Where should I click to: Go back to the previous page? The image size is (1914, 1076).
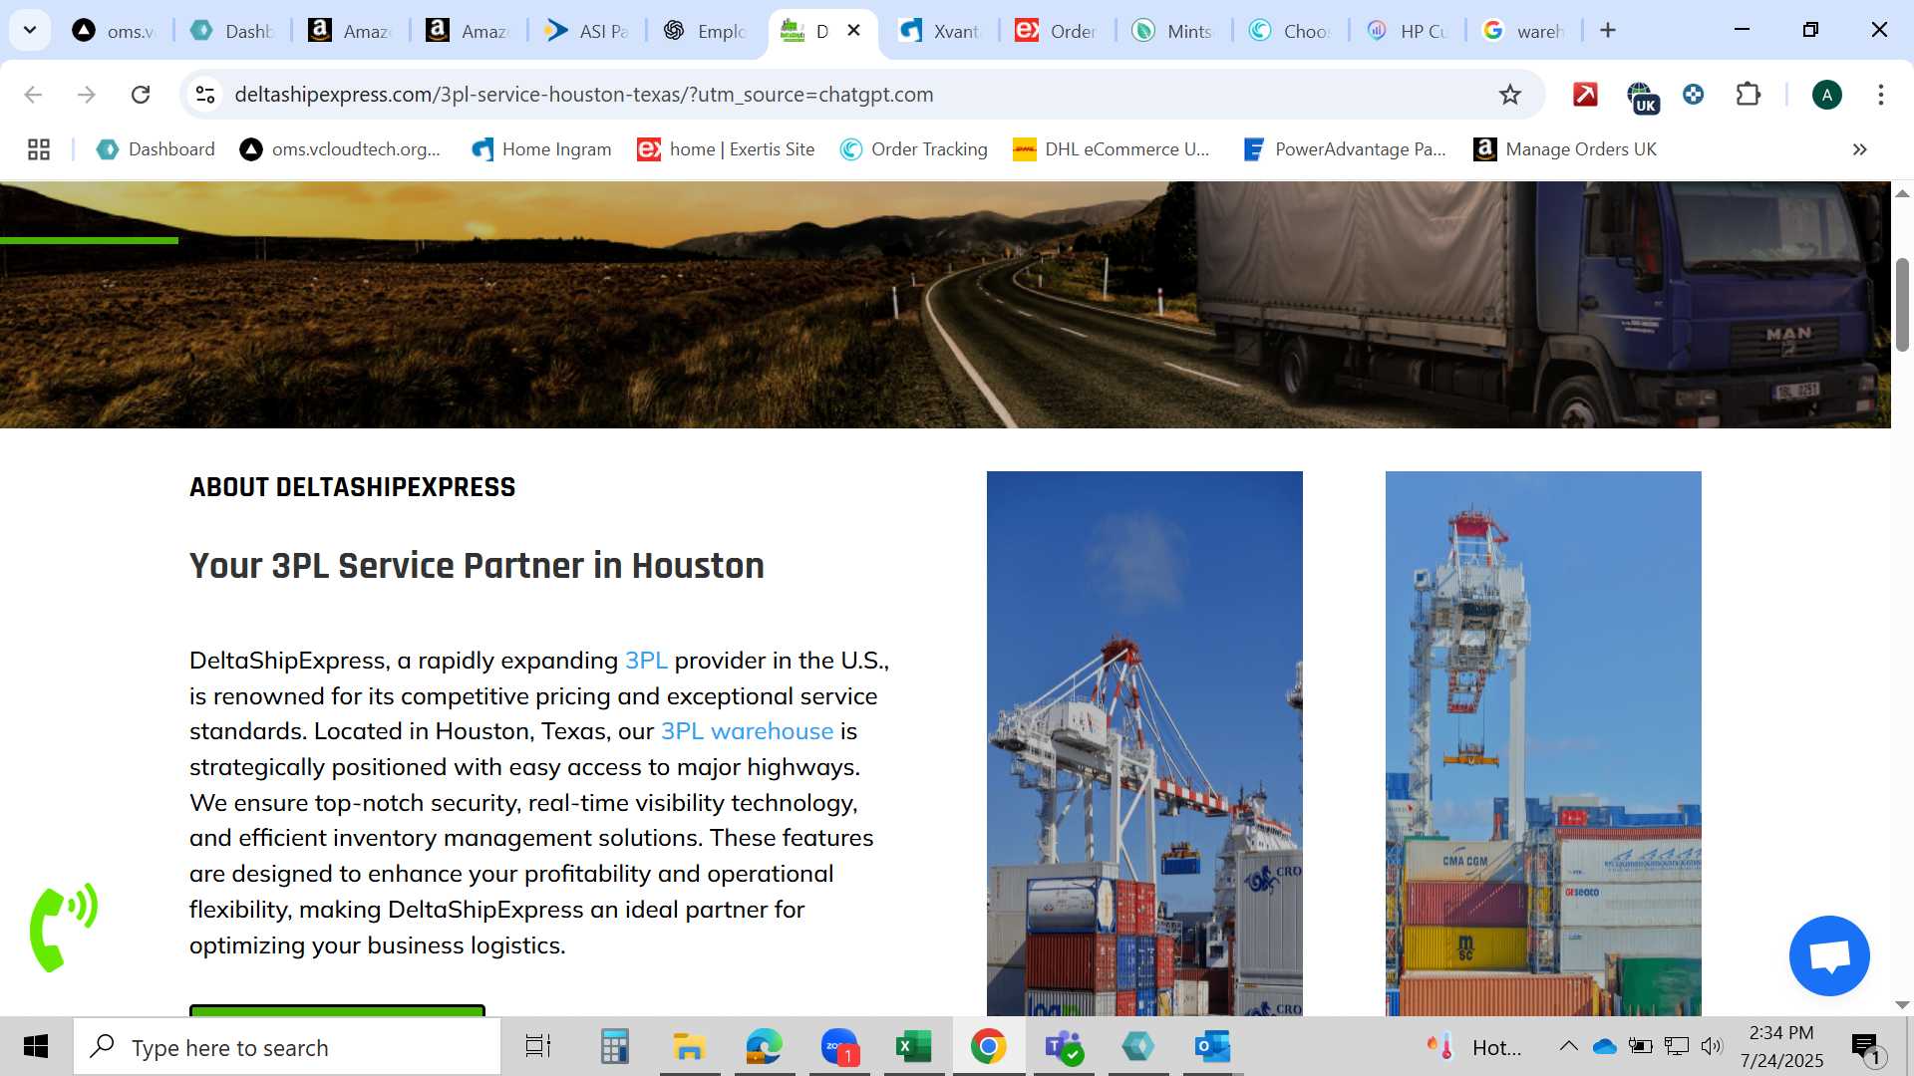pos(33,95)
